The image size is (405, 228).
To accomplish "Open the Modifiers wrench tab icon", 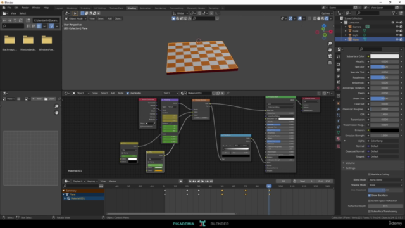I will [339, 109].
